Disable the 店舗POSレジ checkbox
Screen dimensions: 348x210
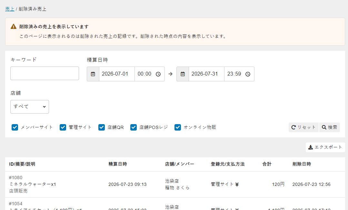(134, 127)
